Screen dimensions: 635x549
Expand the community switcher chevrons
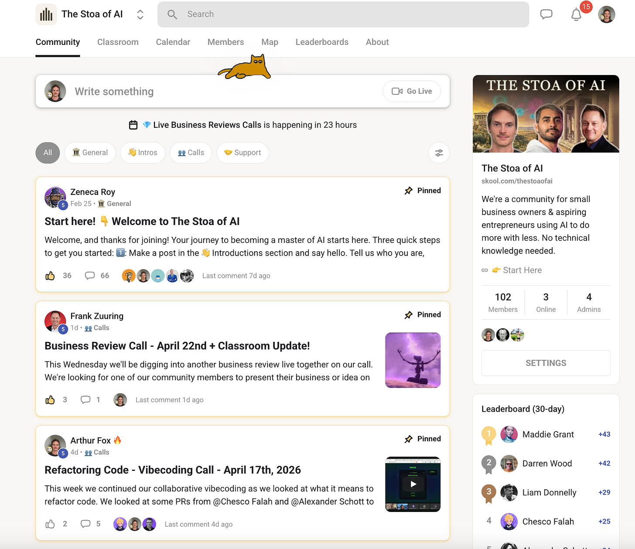pyautogui.click(x=140, y=14)
